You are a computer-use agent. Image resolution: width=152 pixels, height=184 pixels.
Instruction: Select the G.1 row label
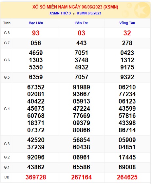7,167
